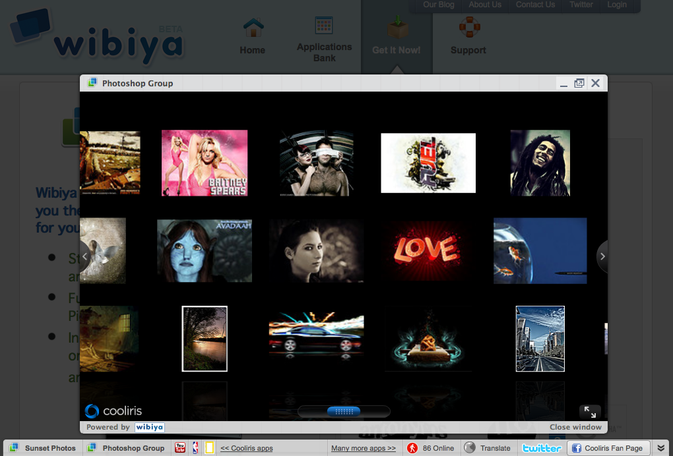
Task: Minimize the Photoshop Group popup
Action: coord(563,84)
